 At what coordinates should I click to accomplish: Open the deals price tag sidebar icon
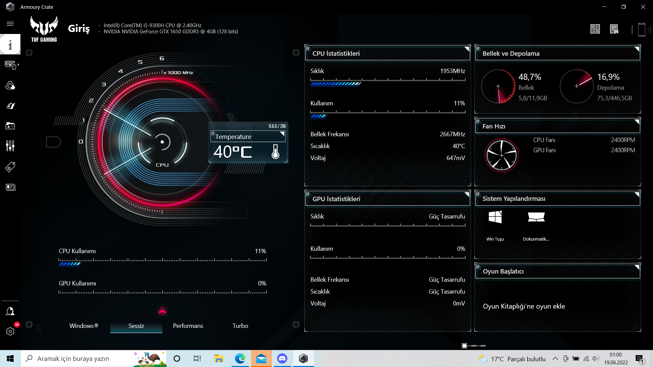pos(10,167)
